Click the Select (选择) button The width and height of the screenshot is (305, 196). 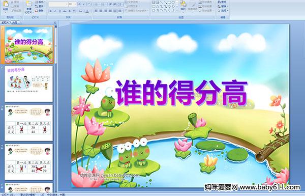pyautogui.click(x=223, y=11)
